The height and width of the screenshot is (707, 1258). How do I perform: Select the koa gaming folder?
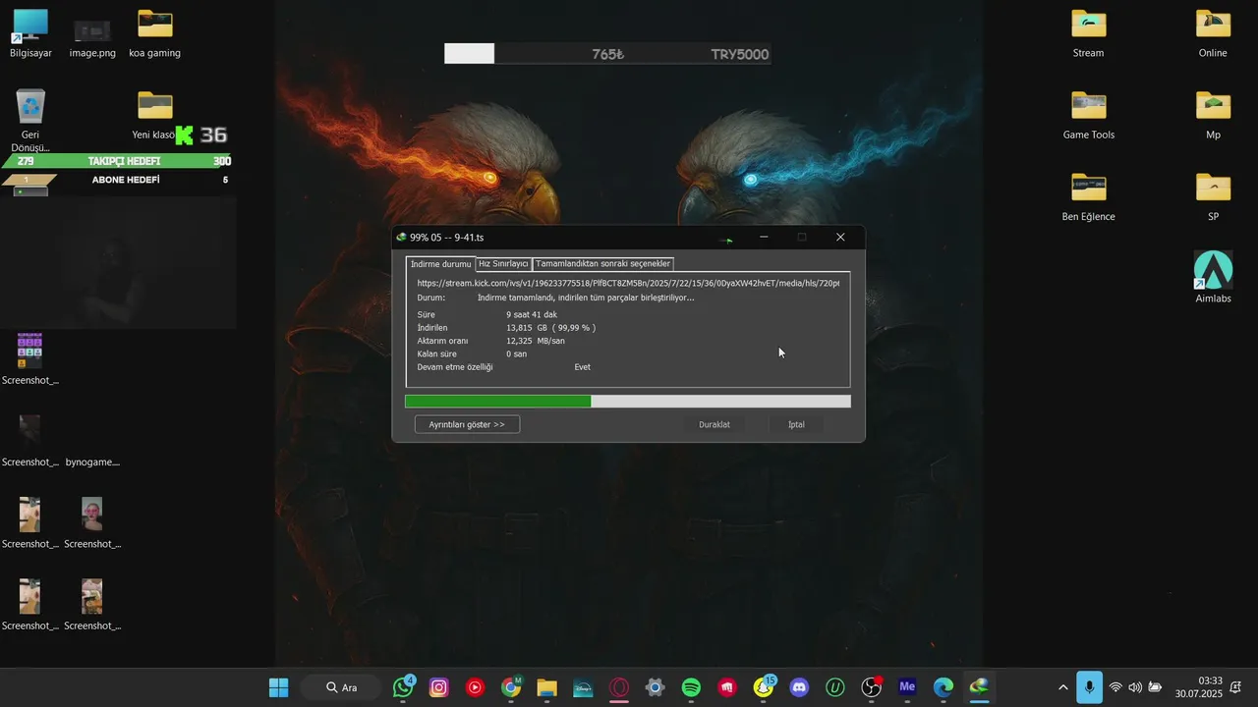point(154,33)
